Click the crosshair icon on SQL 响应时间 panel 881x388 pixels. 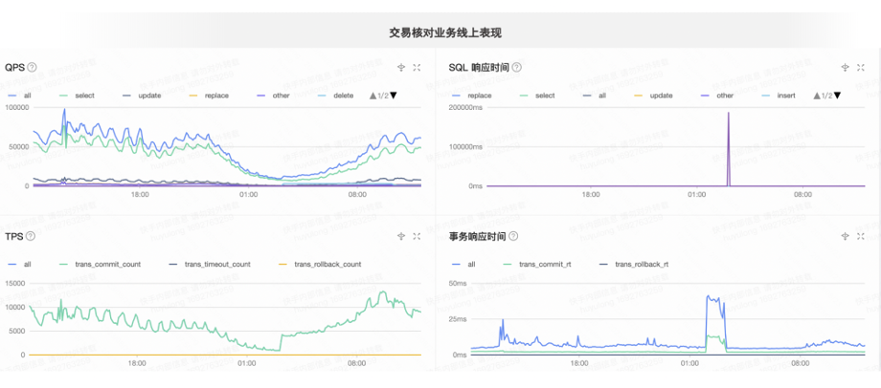(x=845, y=67)
